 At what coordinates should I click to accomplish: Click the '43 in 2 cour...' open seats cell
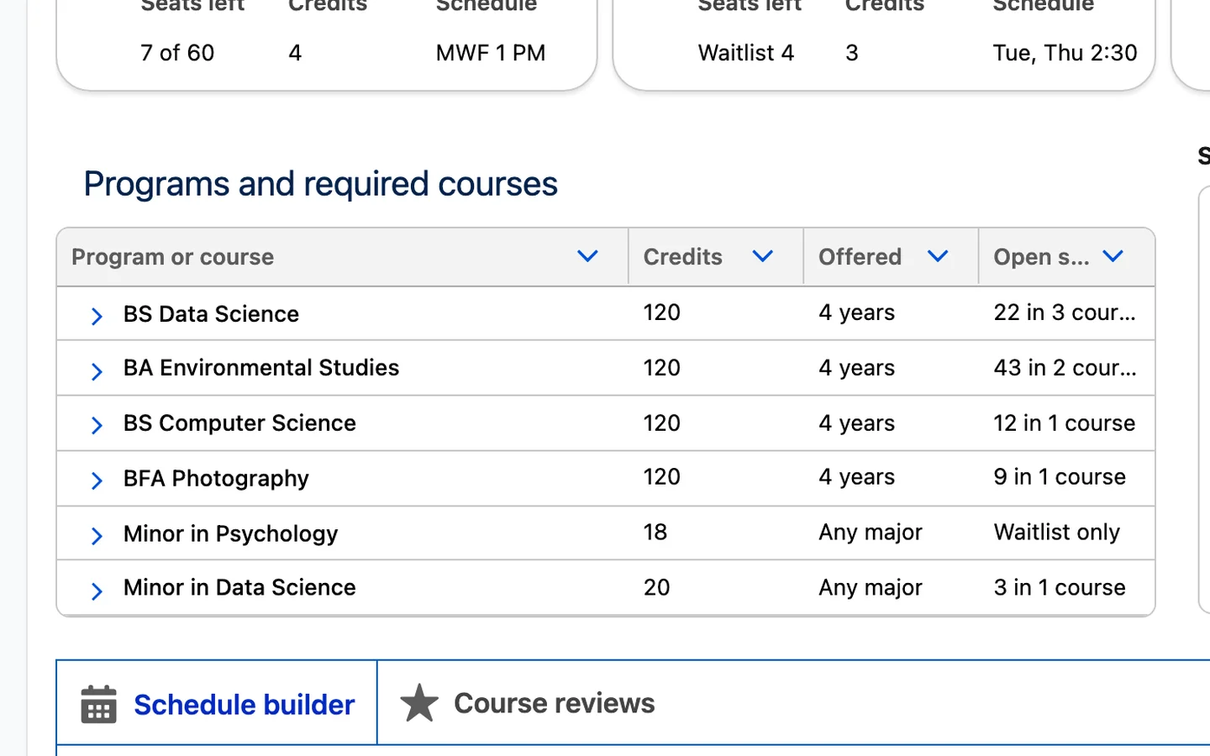1065,368
